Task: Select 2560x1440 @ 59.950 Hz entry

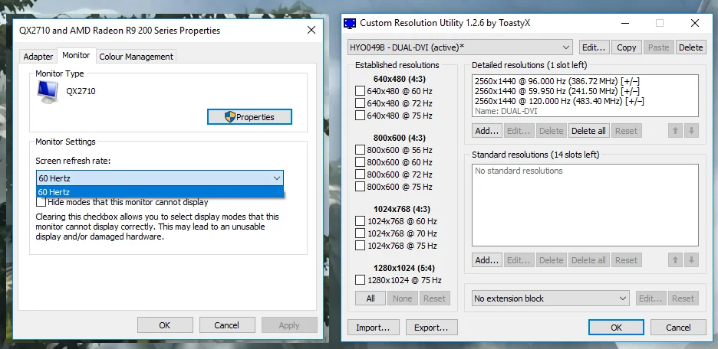Action: point(557,91)
